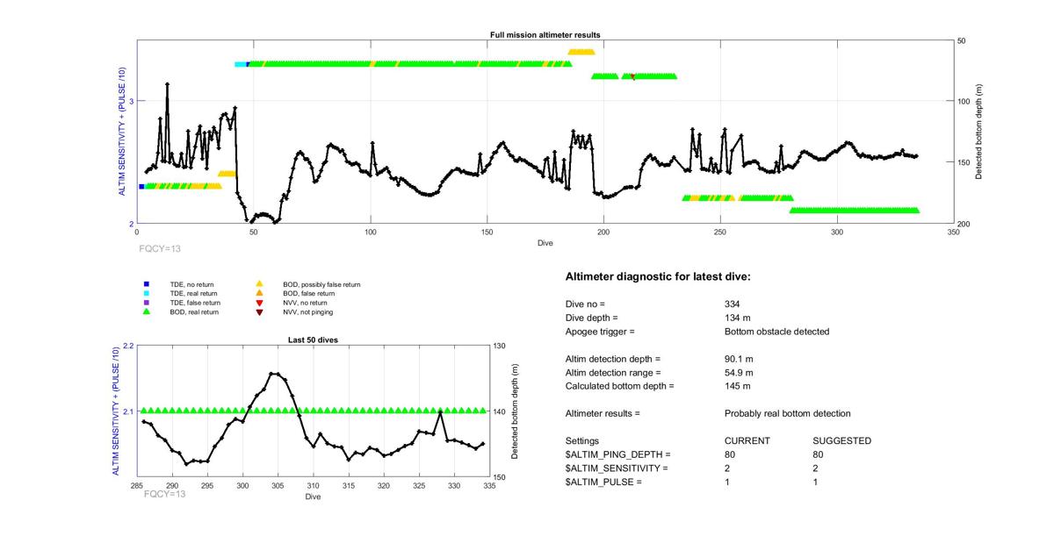Screen dimensions: 1054x536
Task: Click the suggested $ALTIM_PULSE value 1
Action: 816,482
